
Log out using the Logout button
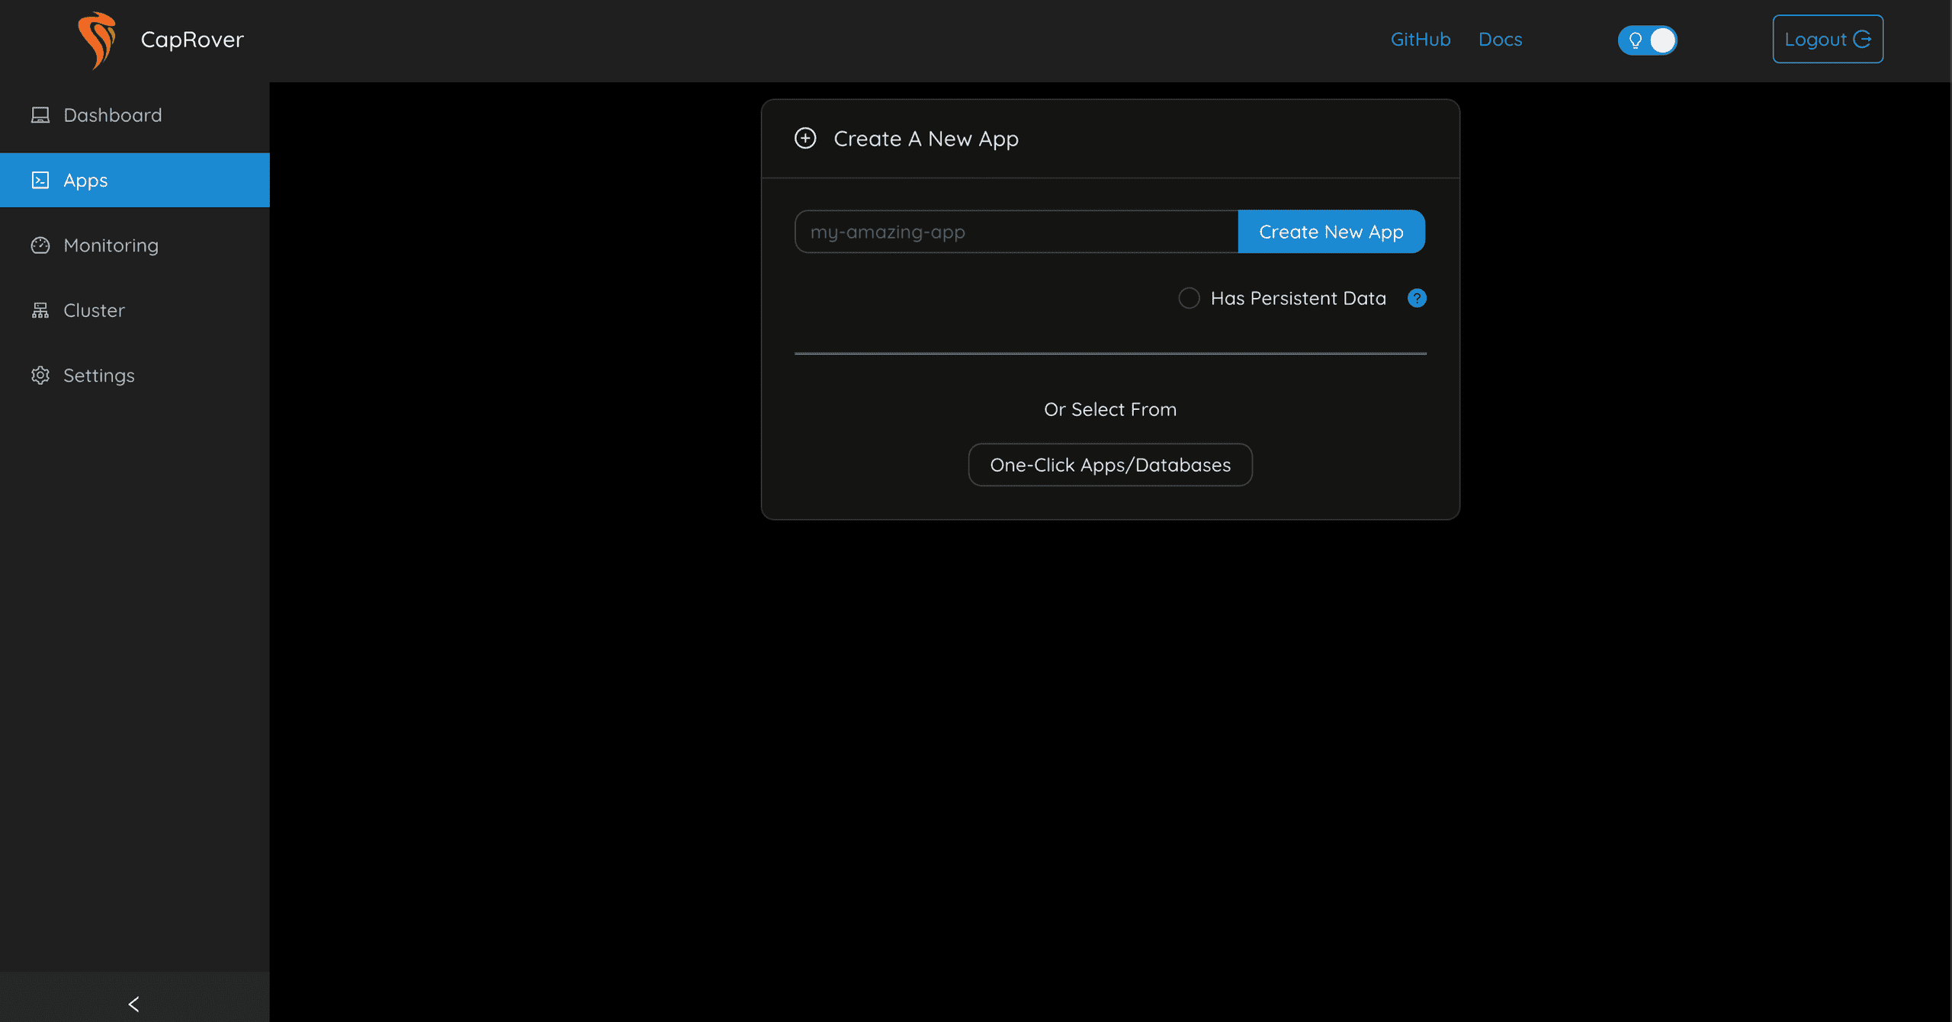click(x=1827, y=40)
